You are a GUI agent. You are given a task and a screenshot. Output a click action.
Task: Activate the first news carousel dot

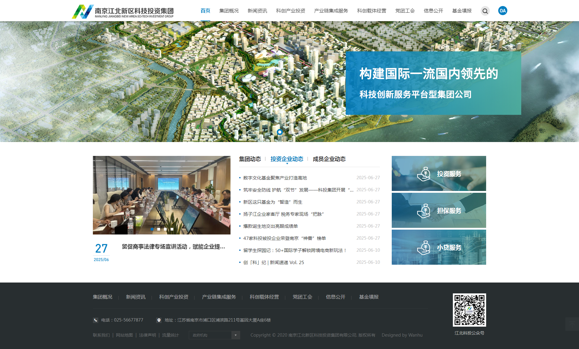152,229
